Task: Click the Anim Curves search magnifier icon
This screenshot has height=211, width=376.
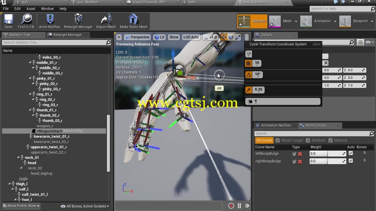Action: coord(371,134)
